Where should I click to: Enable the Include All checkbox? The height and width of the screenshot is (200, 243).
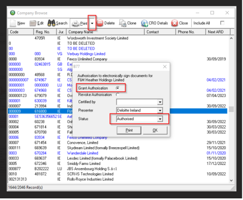(x=222, y=23)
